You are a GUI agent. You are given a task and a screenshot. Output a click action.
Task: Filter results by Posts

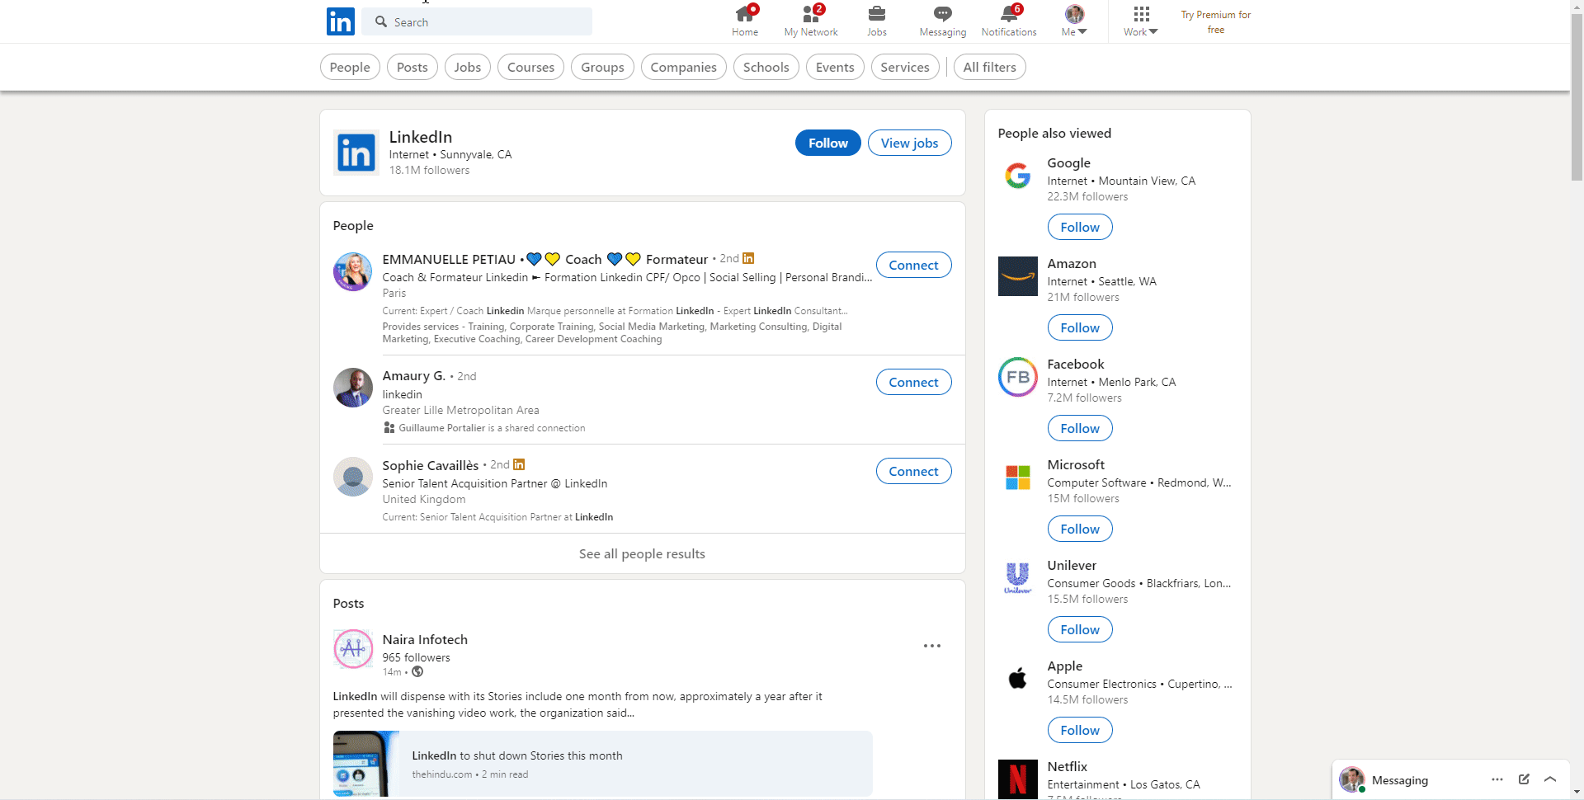[412, 67]
